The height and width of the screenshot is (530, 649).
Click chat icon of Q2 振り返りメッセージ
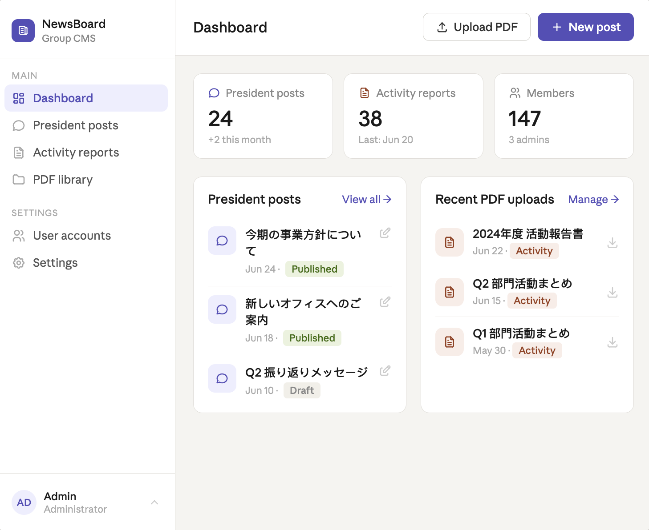click(x=222, y=378)
